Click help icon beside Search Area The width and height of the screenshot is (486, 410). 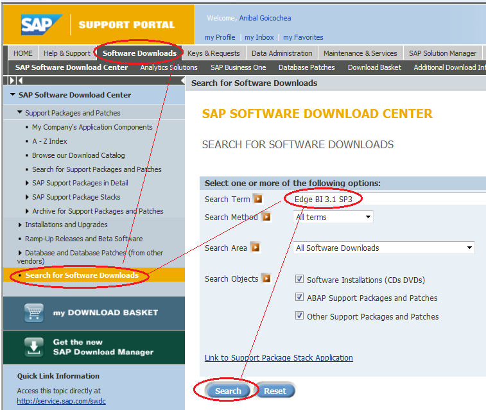[x=255, y=247]
